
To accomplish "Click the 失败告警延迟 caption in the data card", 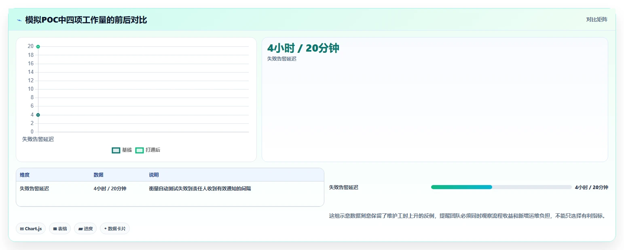I will (x=282, y=59).
